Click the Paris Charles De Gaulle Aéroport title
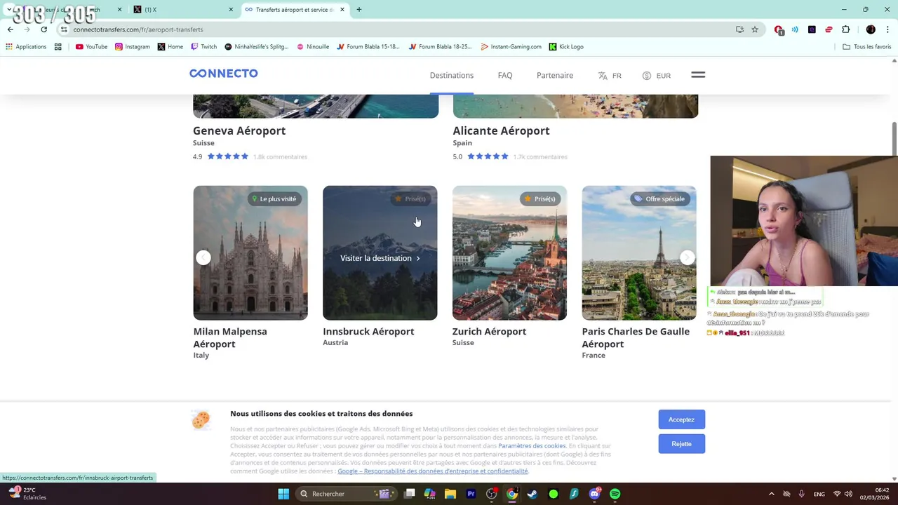This screenshot has width=898, height=505. click(636, 337)
